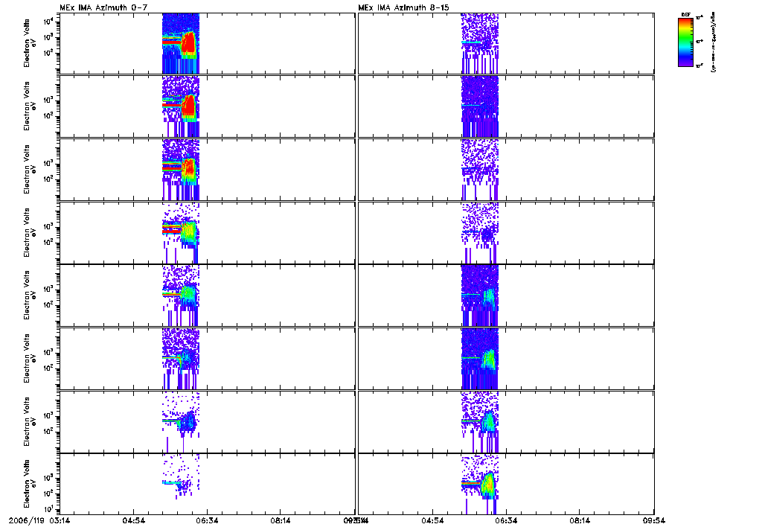762x527 pixels.
Task: Click the "04:54" tick label under Azimuth 8-15
Action: tap(432, 521)
